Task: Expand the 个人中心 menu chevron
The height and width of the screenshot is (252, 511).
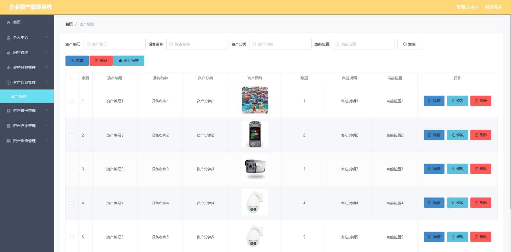Action: pos(47,37)
